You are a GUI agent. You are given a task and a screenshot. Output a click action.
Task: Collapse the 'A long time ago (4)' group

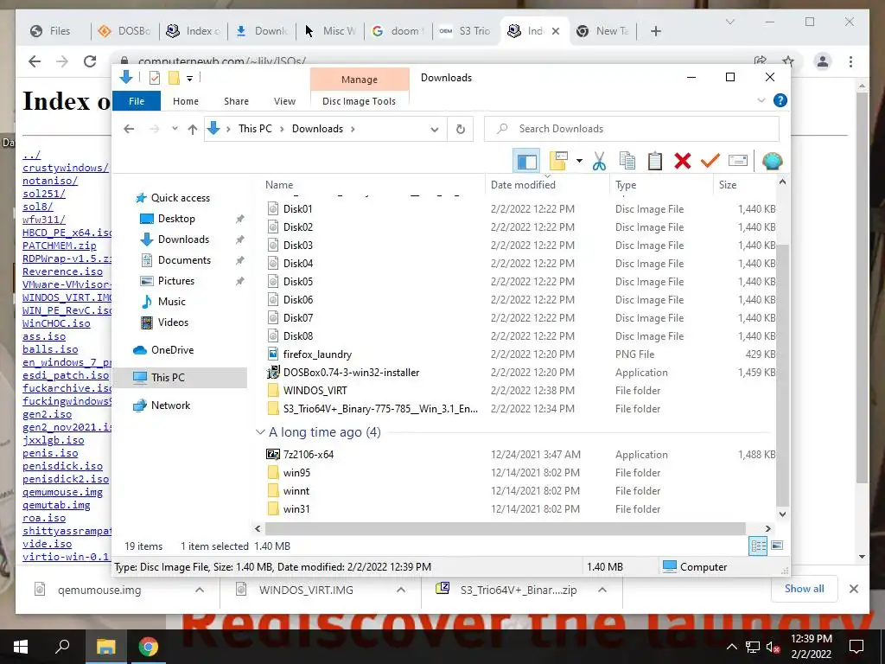click(260, 432)
